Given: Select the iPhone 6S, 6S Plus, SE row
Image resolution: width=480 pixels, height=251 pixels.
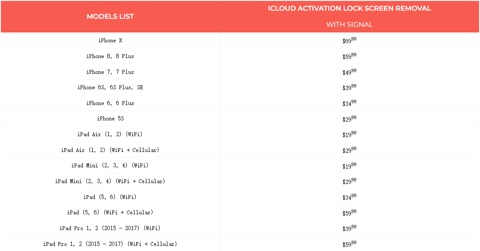Looking at the screenshot, I should tap(110, 88).
